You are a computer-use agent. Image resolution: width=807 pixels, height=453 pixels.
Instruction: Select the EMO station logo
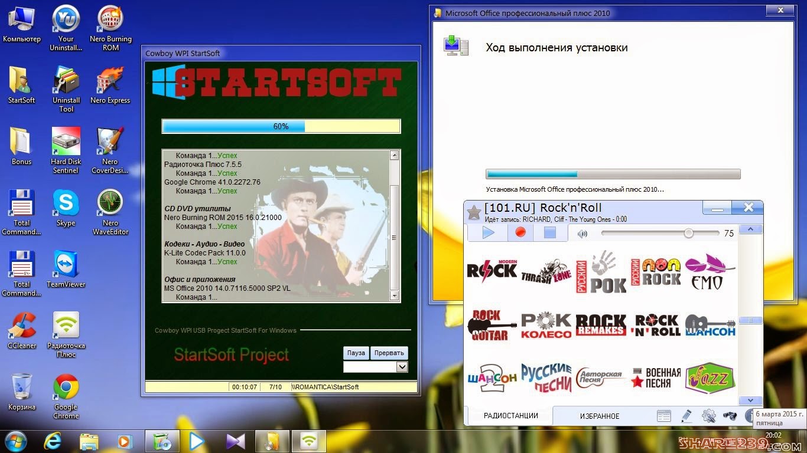click(710, 272)
